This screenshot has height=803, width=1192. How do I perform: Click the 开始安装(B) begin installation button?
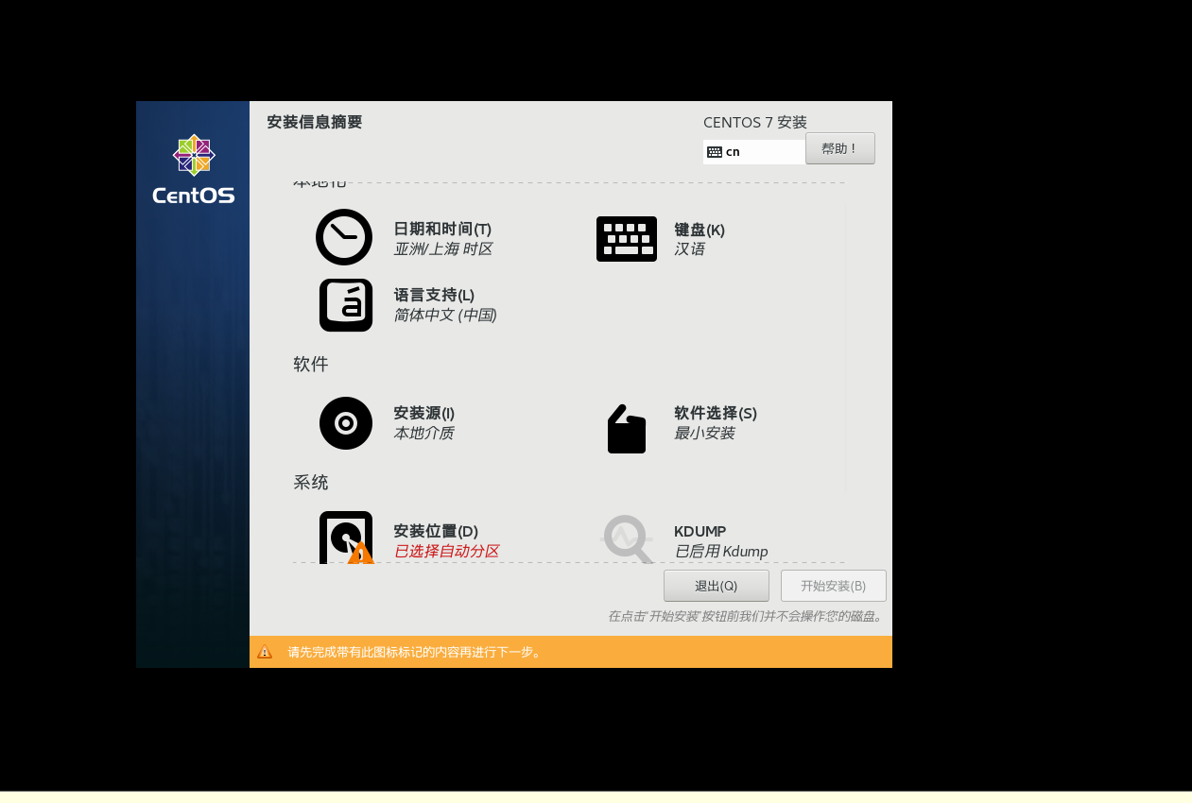(834, 586)
